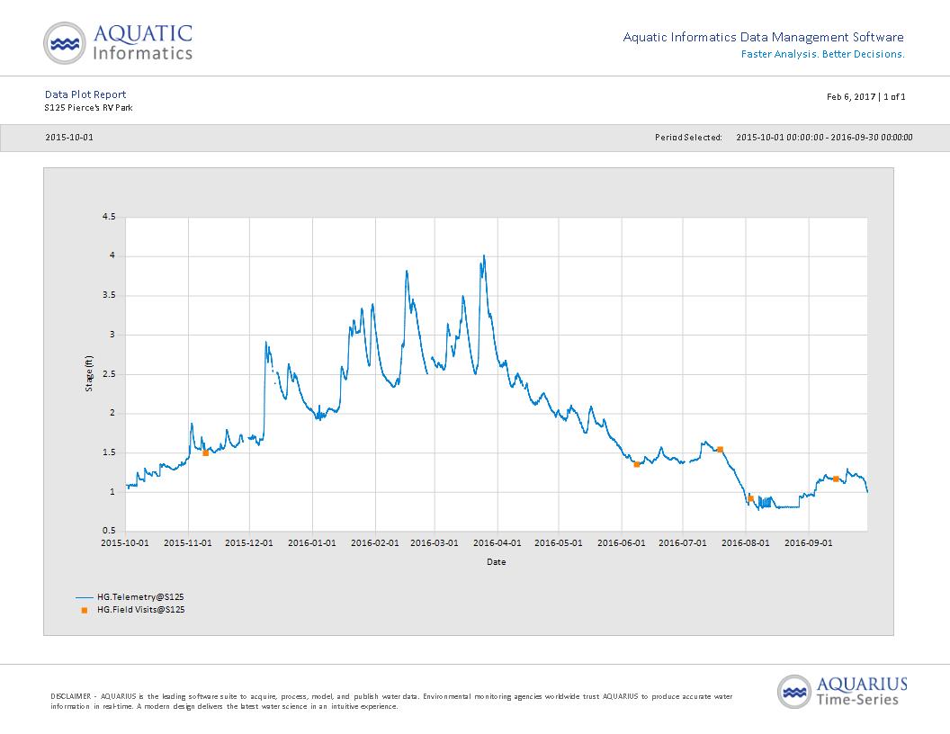Click the orange field visit marker in November 2015
950x734 pixels.
tap(205, 453)
